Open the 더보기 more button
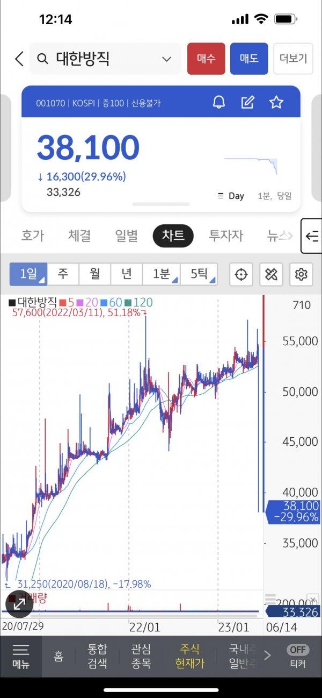Viewport: 322px width, 698px height. pyautogui.click(x=293, y=59)
